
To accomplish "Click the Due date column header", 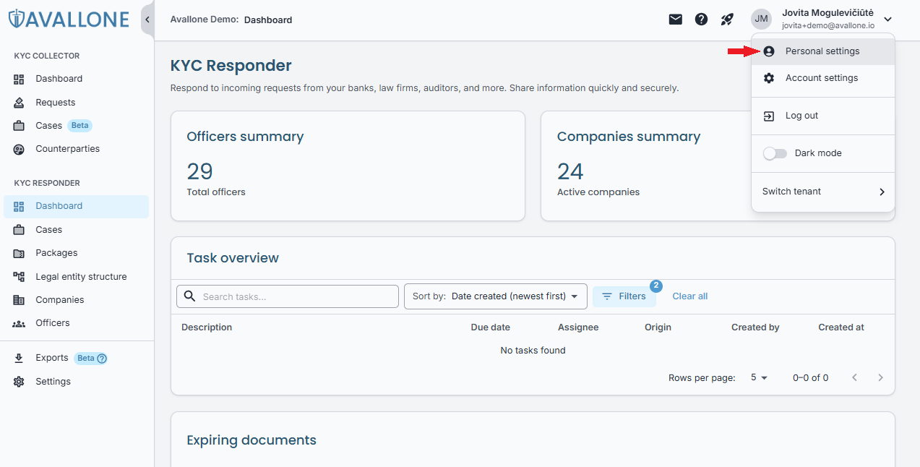I will (x=491, y=327).
